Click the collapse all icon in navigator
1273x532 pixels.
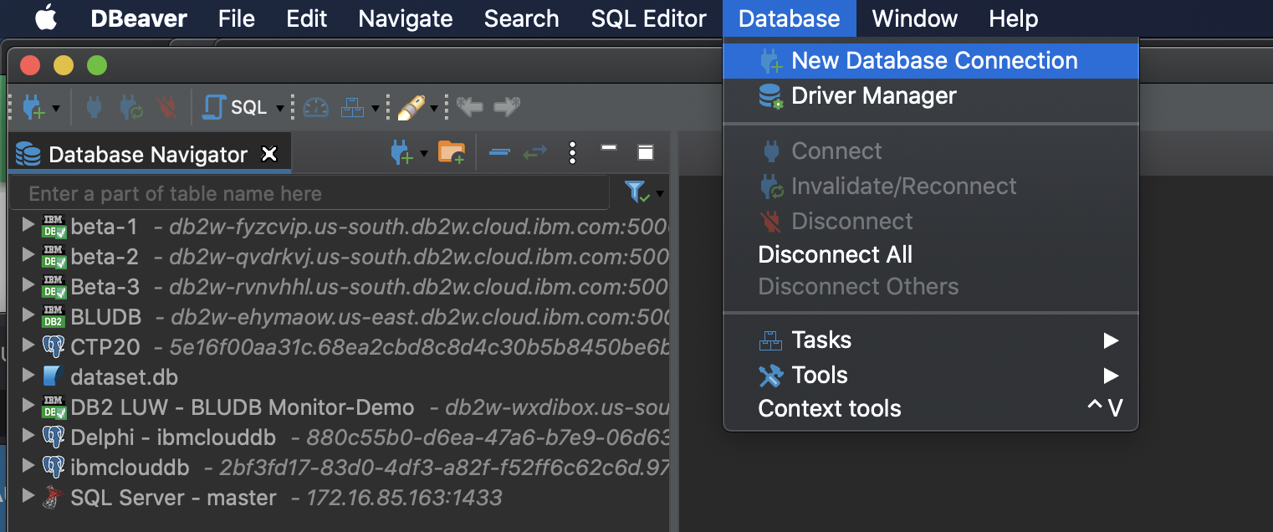click(499, 152)
